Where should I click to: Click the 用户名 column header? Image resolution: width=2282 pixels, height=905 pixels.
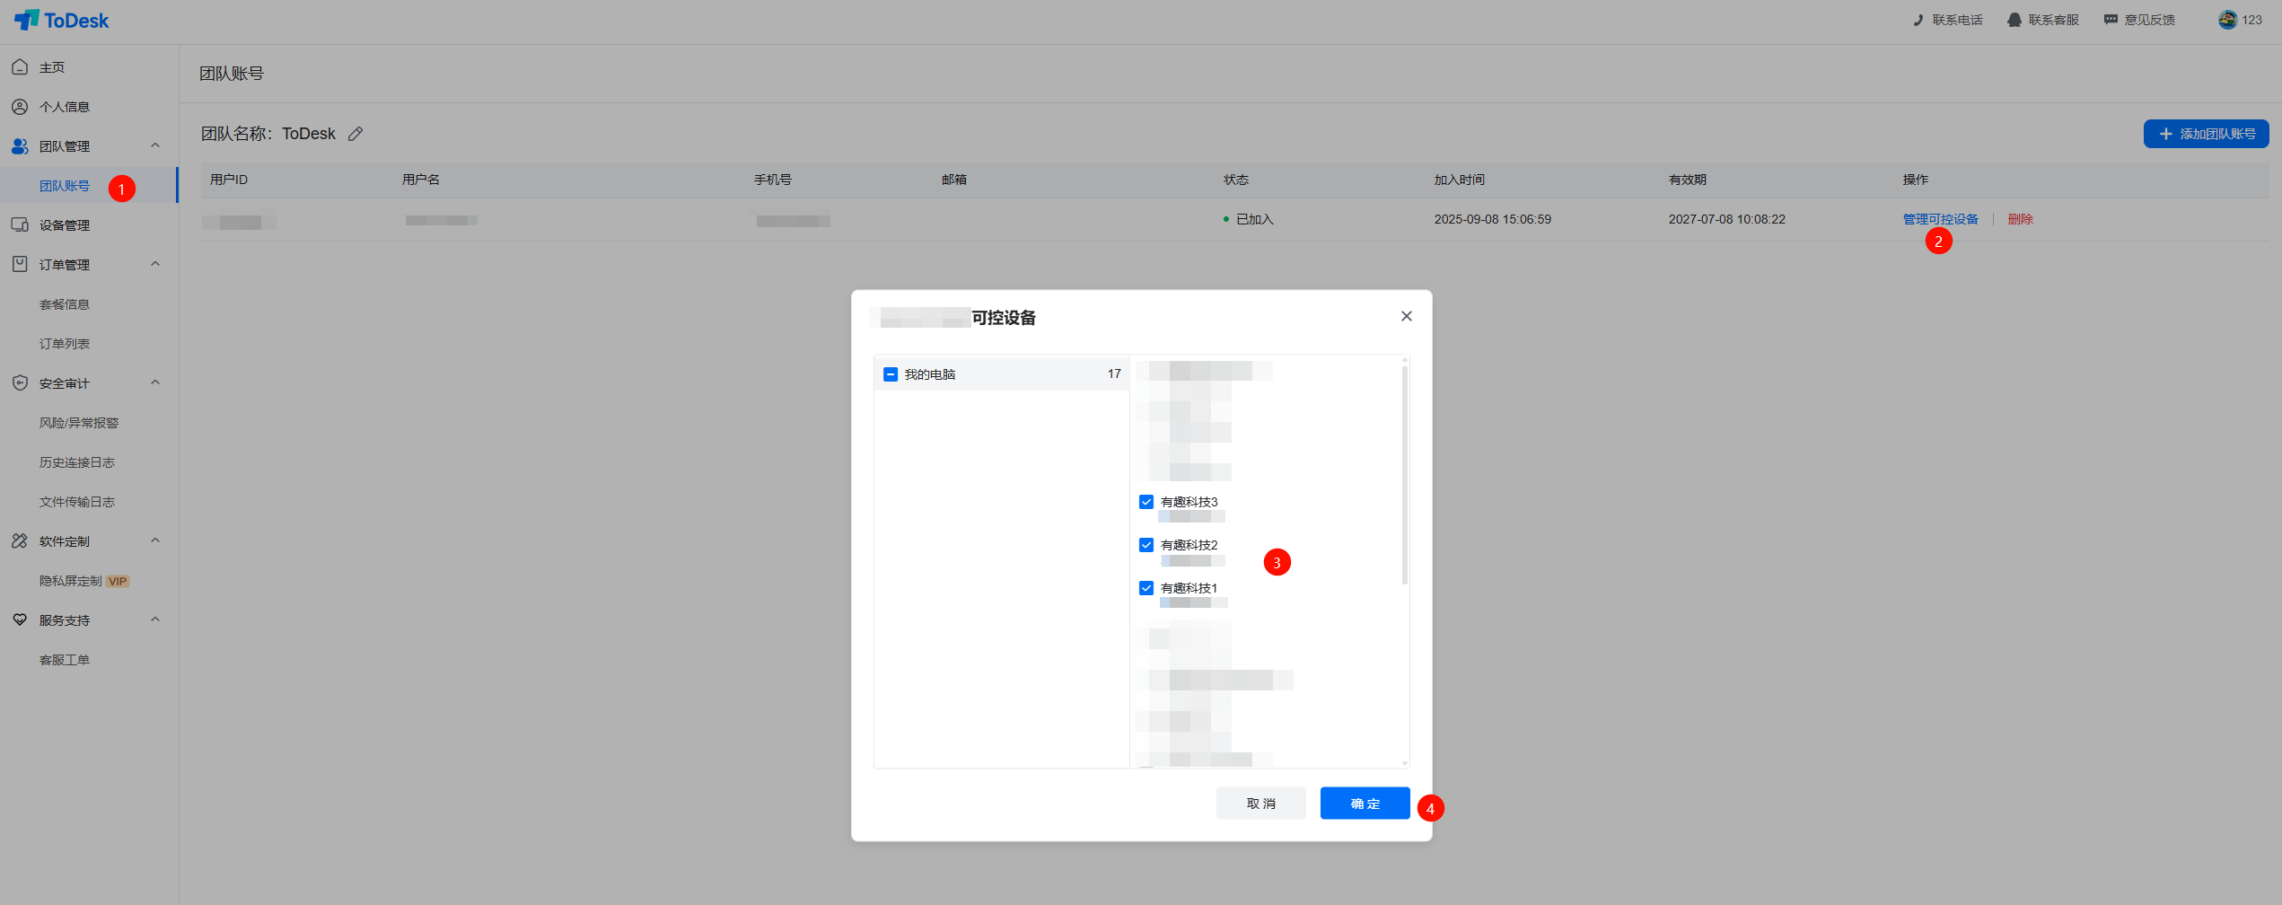421,180
